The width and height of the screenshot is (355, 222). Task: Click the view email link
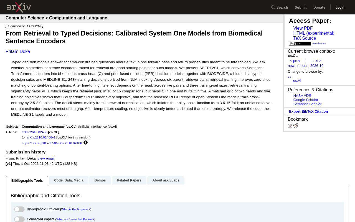[x=46, y=158]
